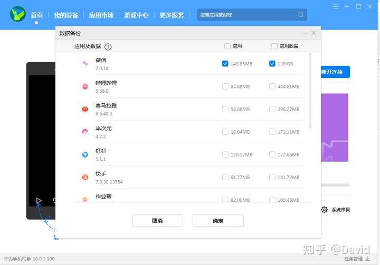380x265 pixels.
Task: Click the play icon on phone preview
Action: tap(39, 201)
